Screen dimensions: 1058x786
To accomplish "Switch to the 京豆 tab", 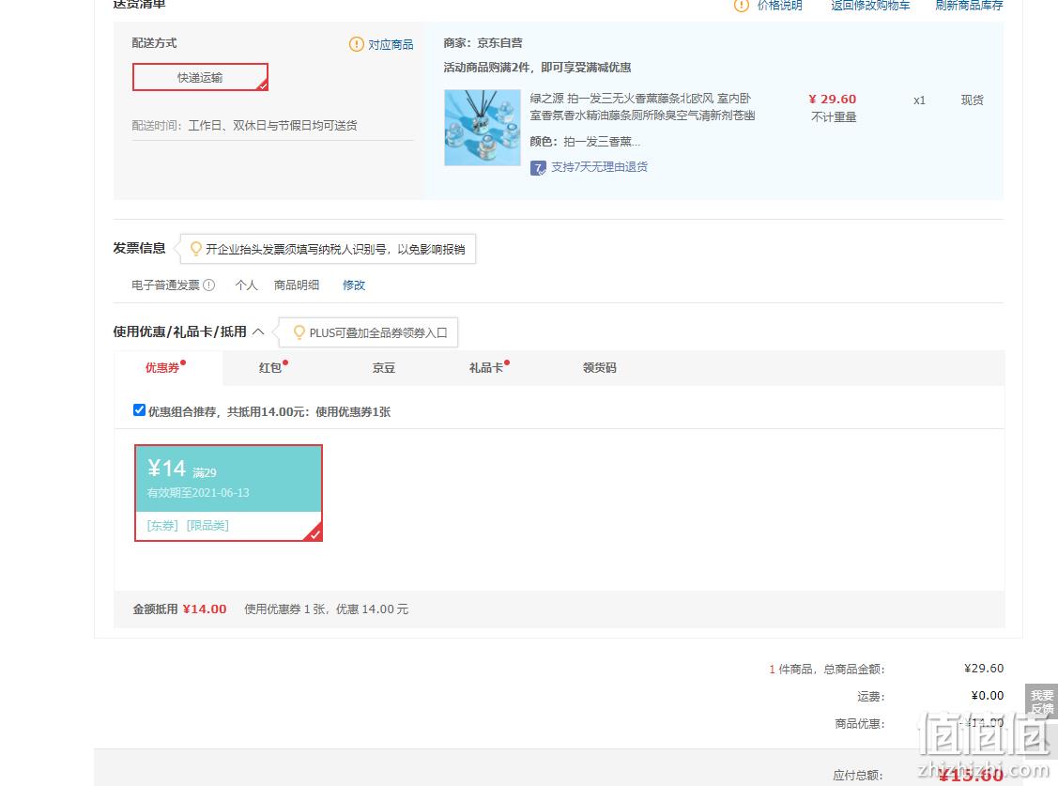I will [384, 368].
